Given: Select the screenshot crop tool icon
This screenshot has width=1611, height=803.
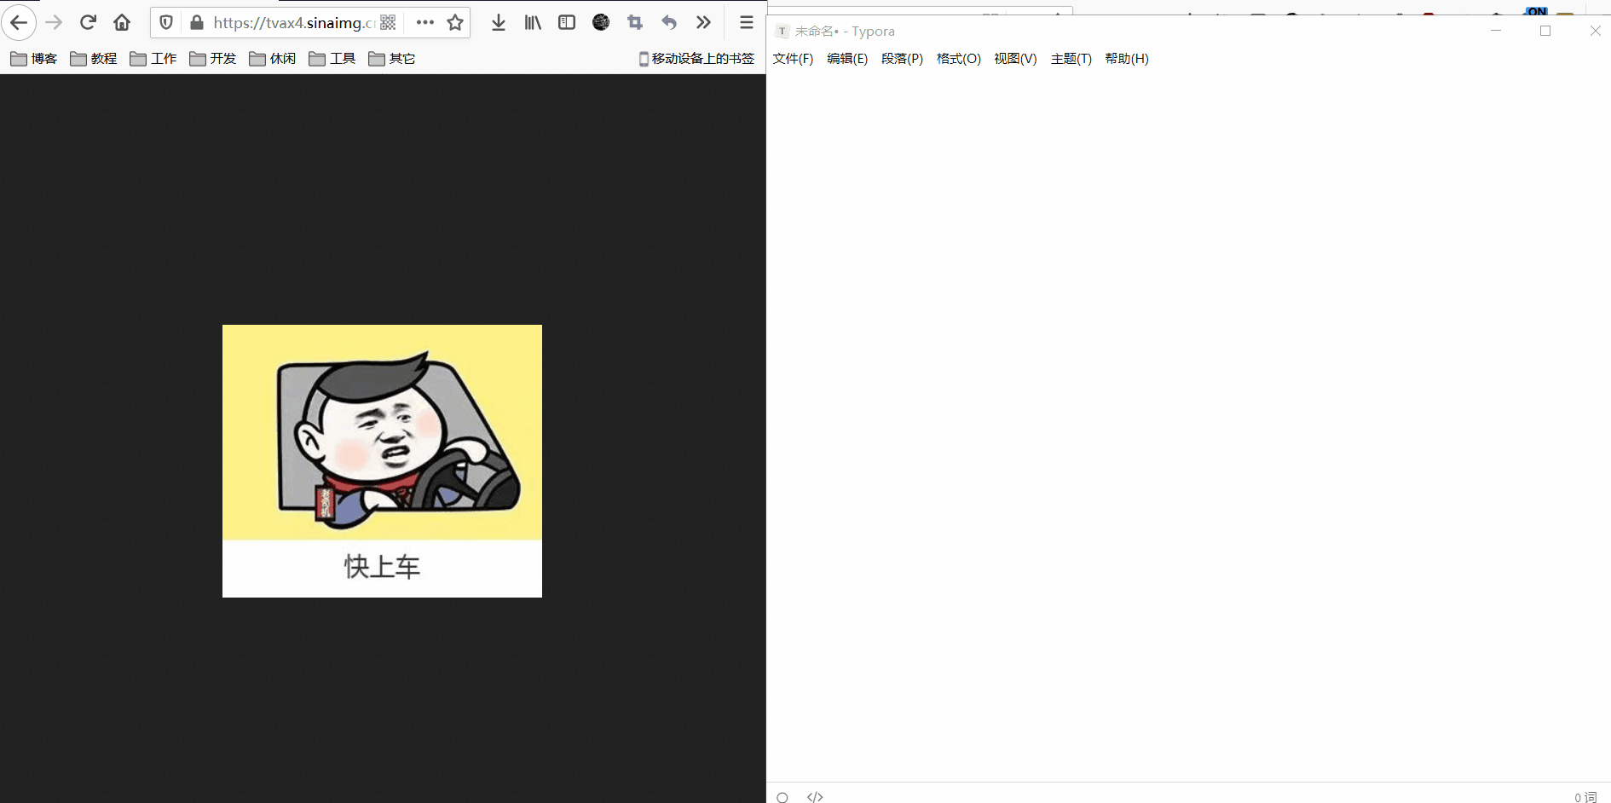Looking at the screenshot, I should [x=635, y=22].
